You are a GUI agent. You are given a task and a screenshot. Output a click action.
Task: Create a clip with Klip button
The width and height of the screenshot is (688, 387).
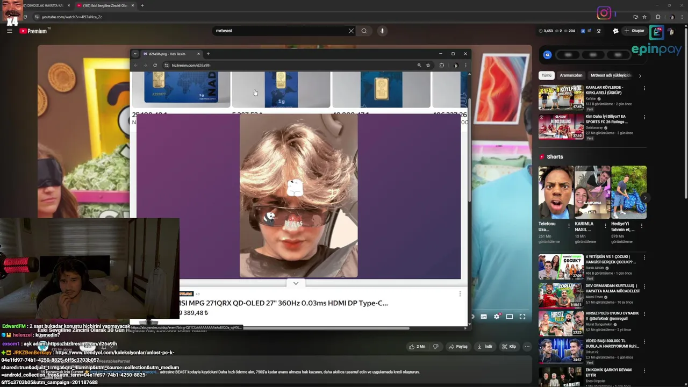tap(508, 347)
